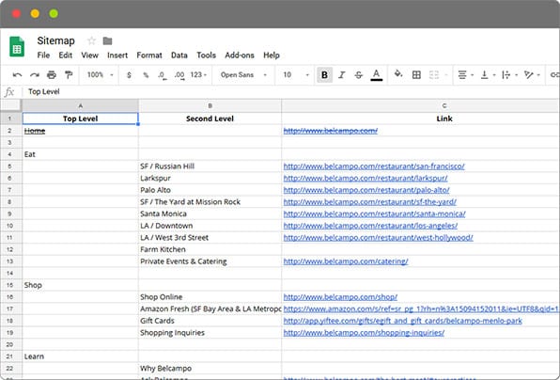Click the Merge cells icon
Screen dimensions: 560x380
tap(434, 74)
